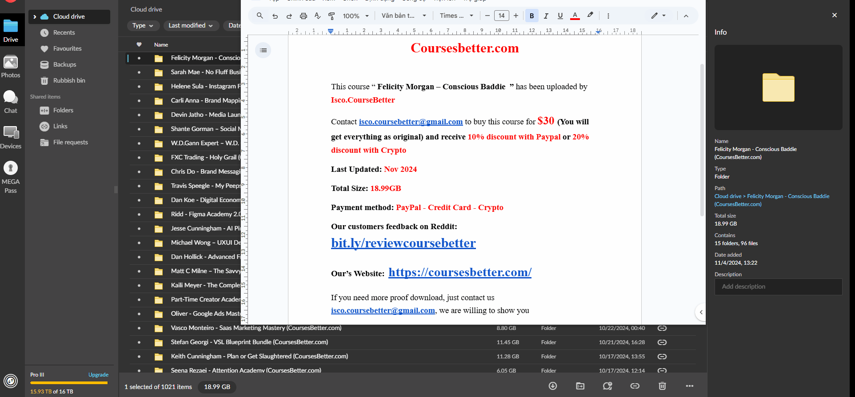This screenshot has height=397, width=855.
Task: Click the spell check icon
Action: click(317, 16)
